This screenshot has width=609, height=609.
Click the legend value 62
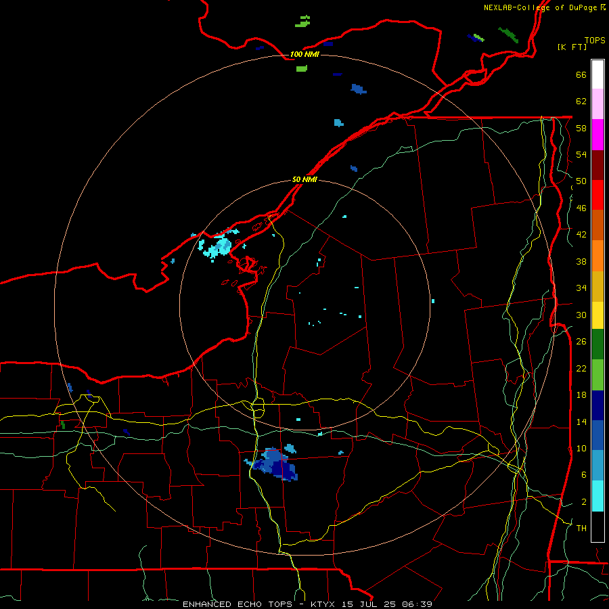pos(581,101)
